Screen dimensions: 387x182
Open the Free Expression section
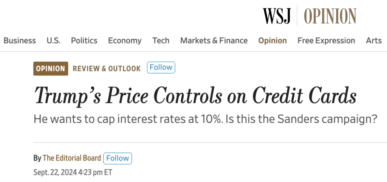pyautogui.click(x=326, y=40)
